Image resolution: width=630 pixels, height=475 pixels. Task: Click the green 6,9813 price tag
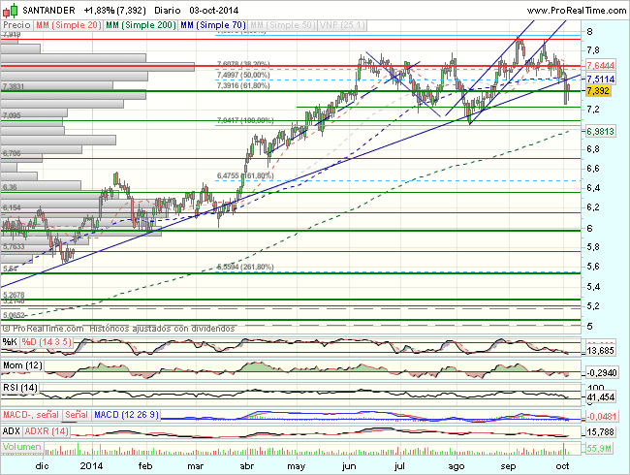[x=600, y=132]
